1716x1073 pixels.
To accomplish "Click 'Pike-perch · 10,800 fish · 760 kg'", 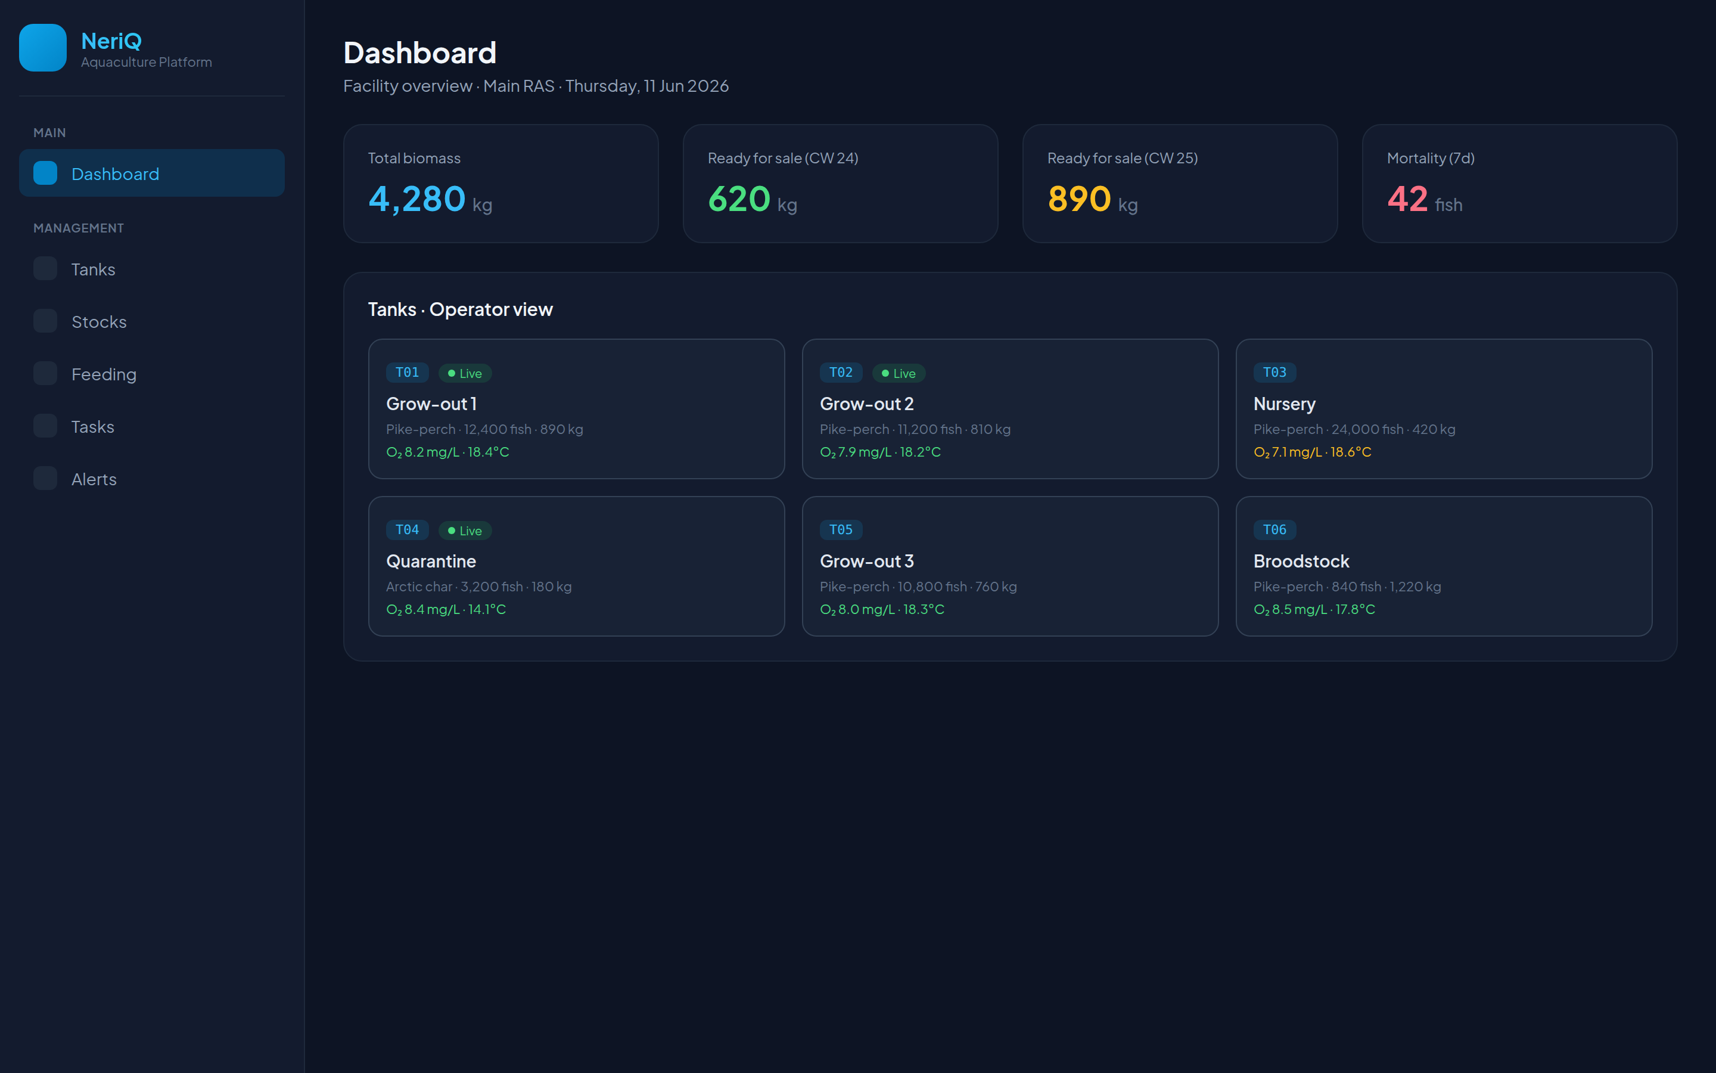I will point(918,587).
